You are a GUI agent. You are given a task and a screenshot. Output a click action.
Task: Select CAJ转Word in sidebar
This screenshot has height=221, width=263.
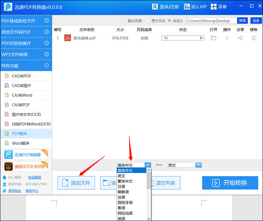click(26, 95)
